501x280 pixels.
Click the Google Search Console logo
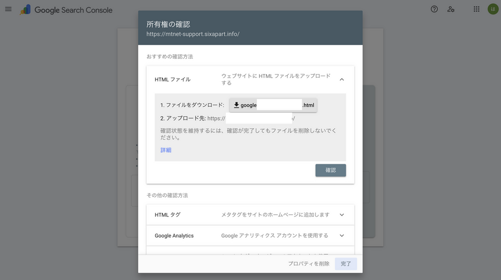pyautogui.click(x=25, y=9)
